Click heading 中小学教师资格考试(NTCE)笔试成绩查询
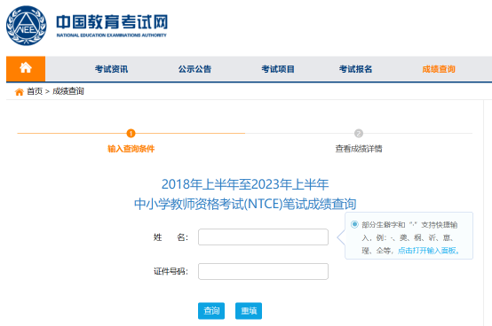The image size is (492, 326). click(x=245, y=204)
